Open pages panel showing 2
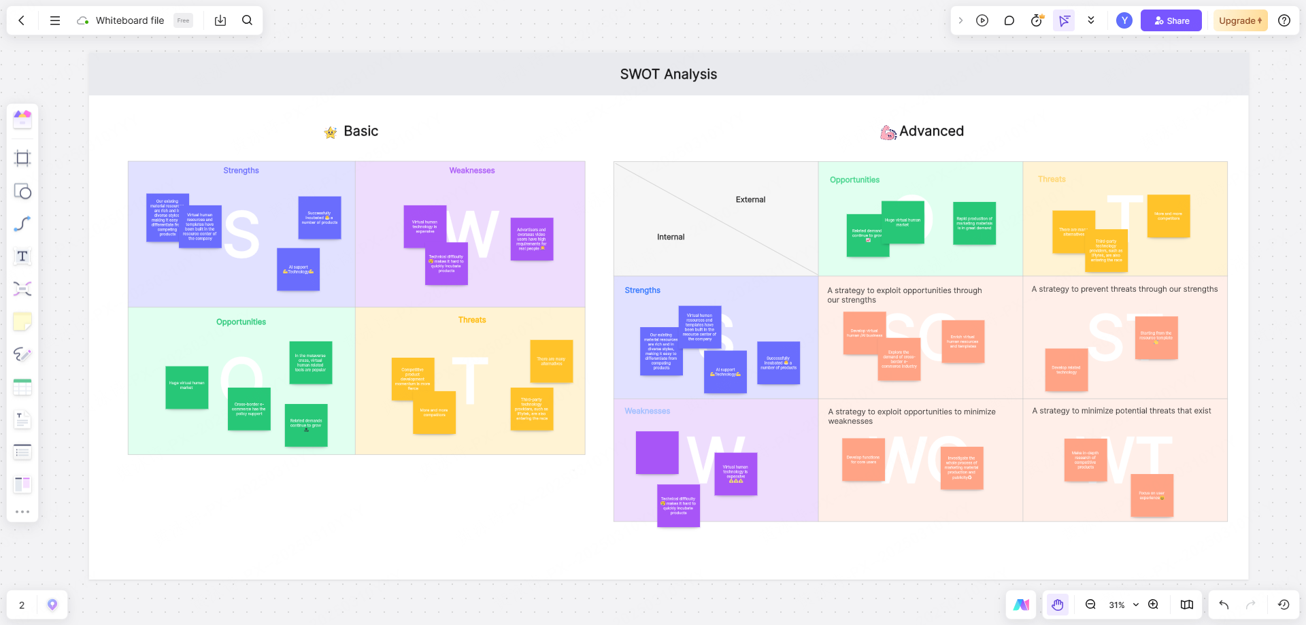The image size is (1306, 625). pos(22,605)
